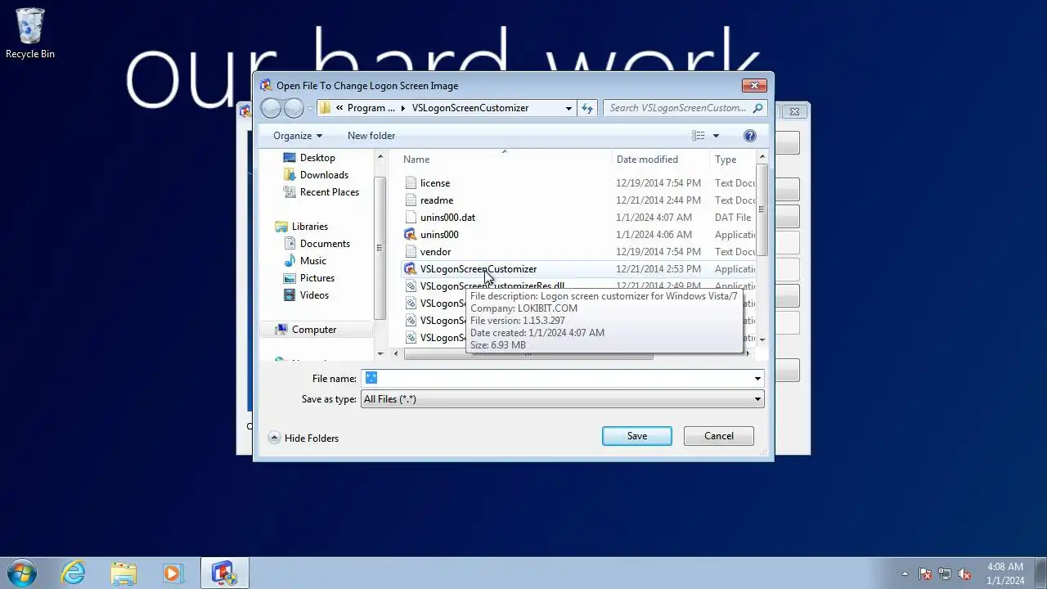Select the 'vendor' file name

click(x=435, y=252)
